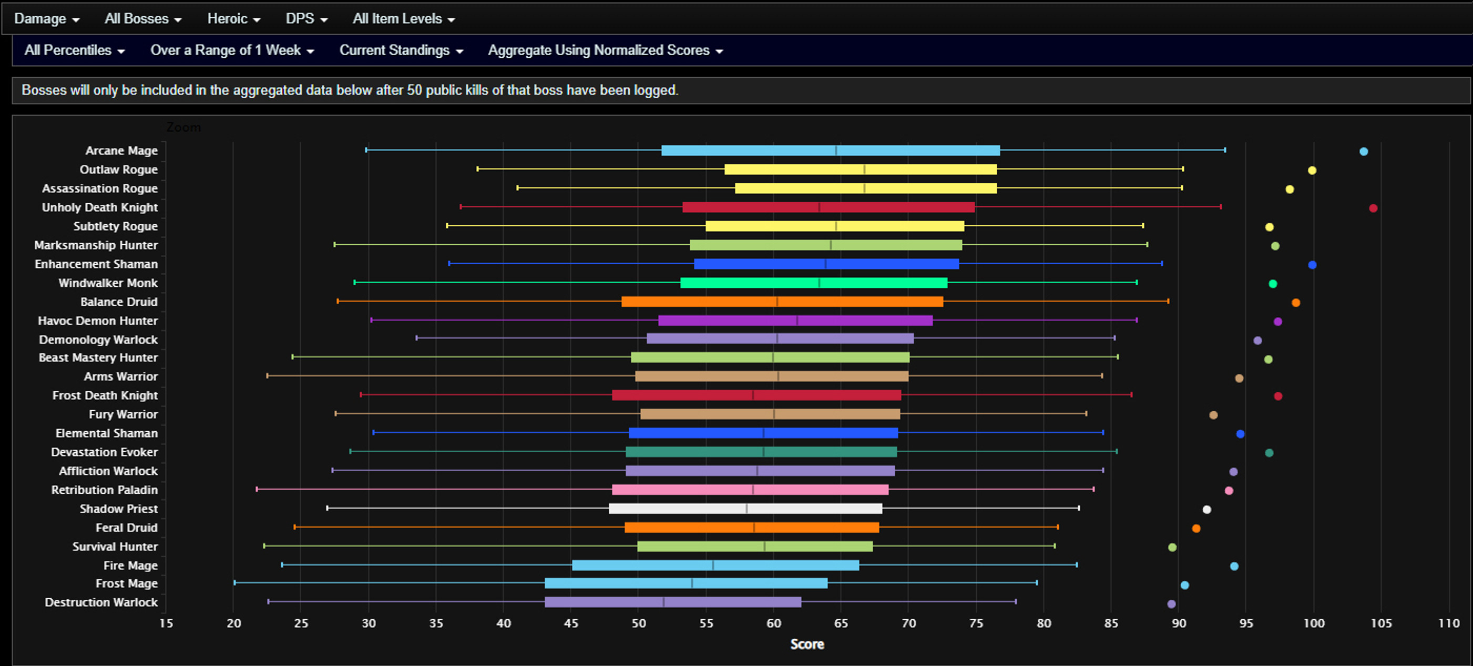Click the Unholy Death Knight red outlier dot

pyautogui.click(x=1373, y=208)
